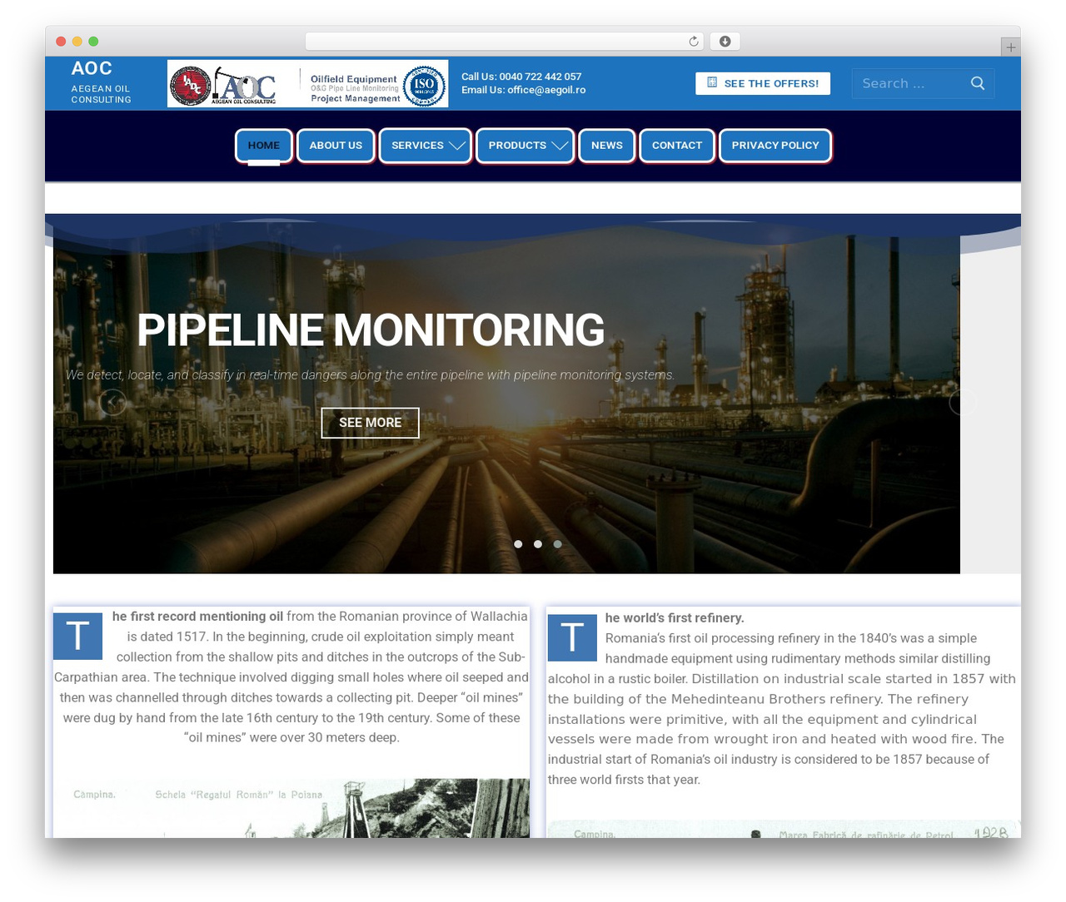
Task: Click the email address office@aegoil.ro
Action: [546, 90]
